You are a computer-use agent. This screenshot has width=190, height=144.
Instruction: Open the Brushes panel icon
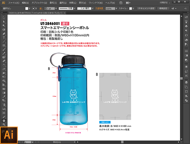186,22
